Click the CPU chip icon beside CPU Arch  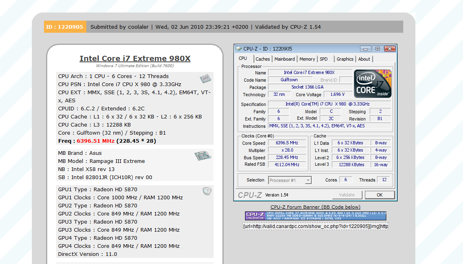(205, 78)
